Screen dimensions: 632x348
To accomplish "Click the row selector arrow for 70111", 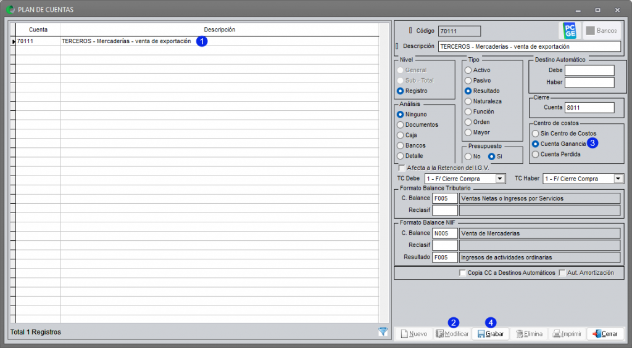I will pyautogui.click(x=13, y=41).
